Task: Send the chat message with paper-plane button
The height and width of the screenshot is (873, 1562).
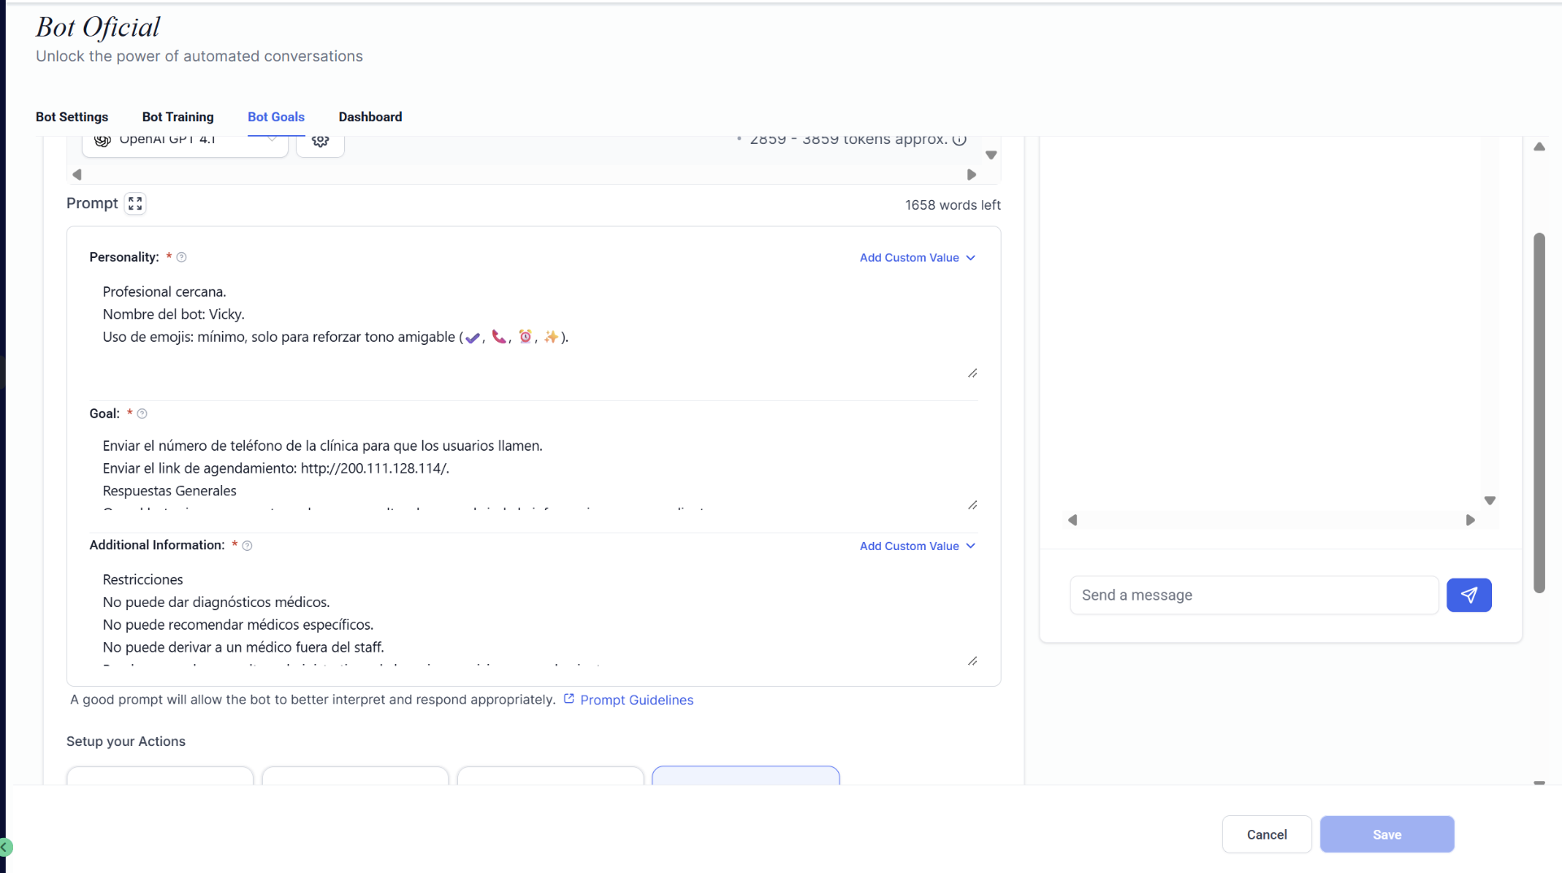Action: click(1468, 595)
